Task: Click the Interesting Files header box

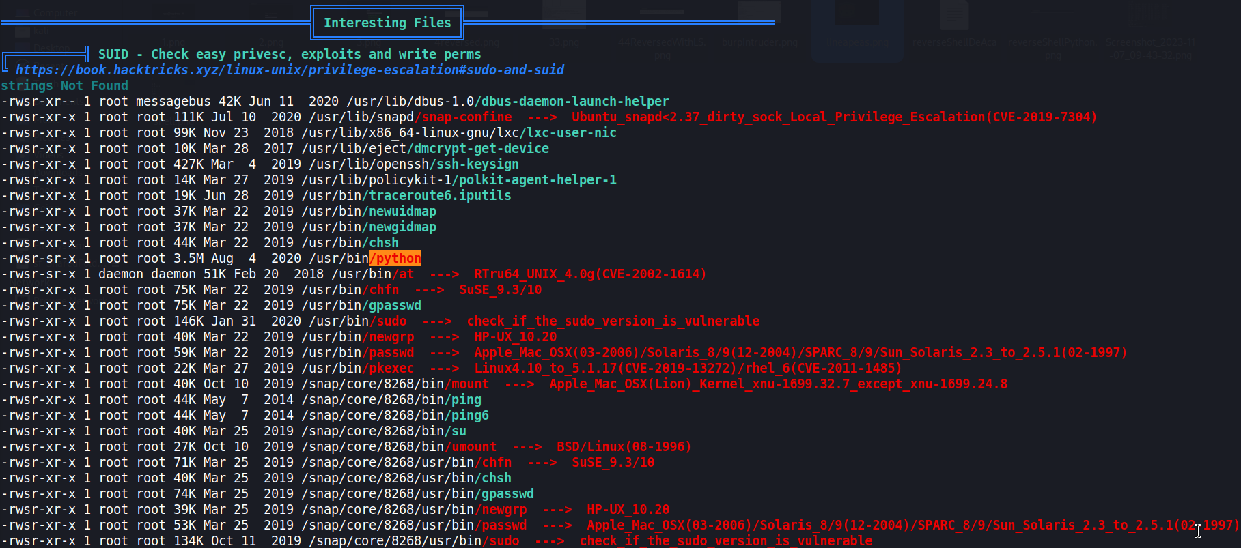Action: (387, 23)
